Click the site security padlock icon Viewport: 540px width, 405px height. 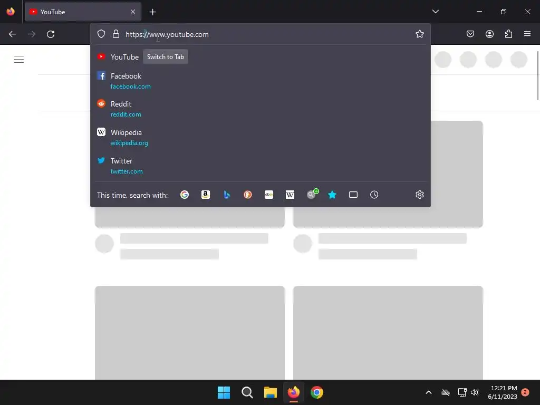click(116, 34)
